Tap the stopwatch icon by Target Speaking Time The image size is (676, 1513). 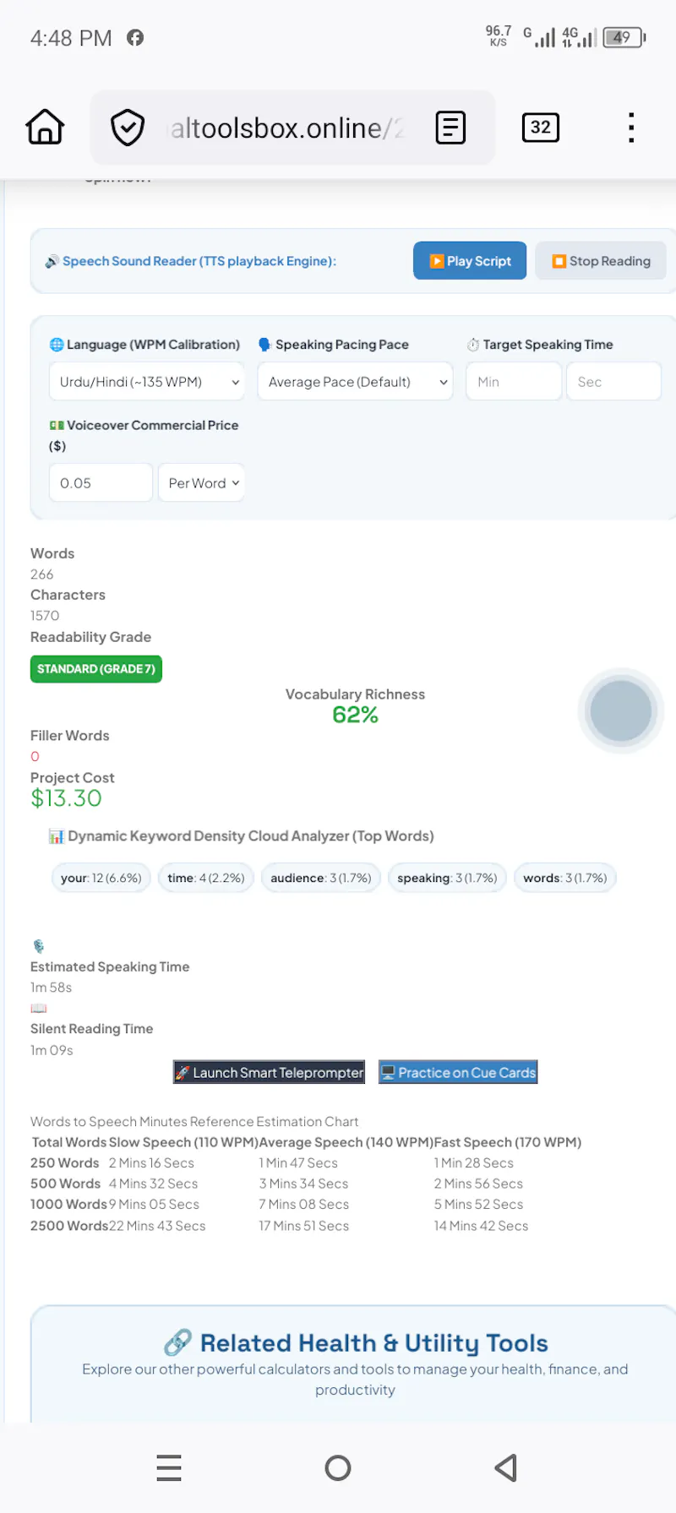click(x=473, y=345)
